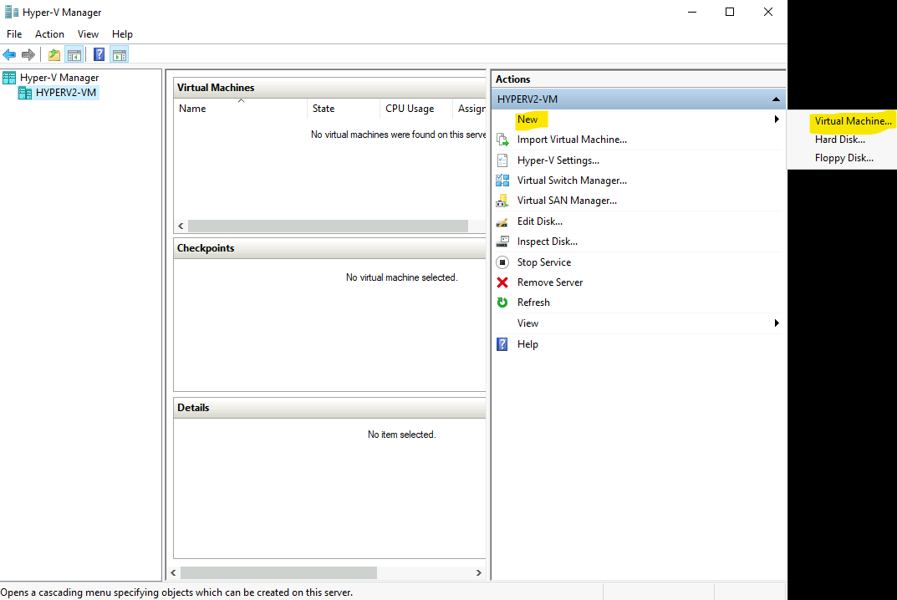The image size is (897, 600).
Task: Click Refresh action text
Action: pyautogui.click(x=533, y=303)
